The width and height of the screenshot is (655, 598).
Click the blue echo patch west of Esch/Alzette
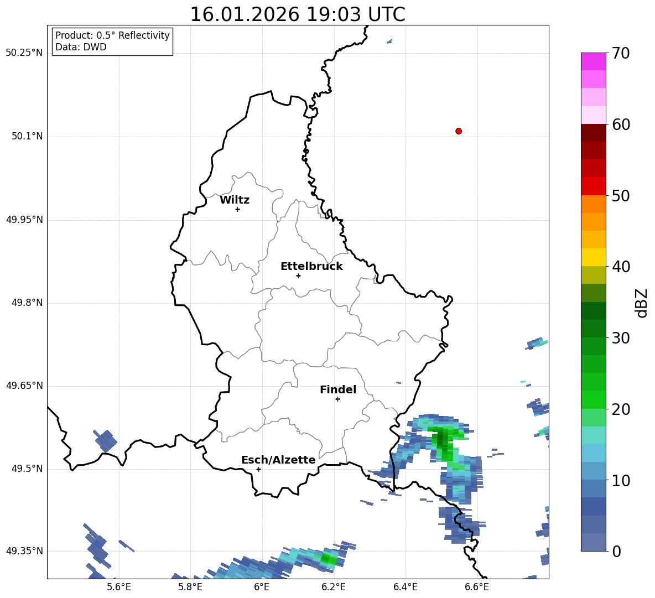click(x=106, y=440)
